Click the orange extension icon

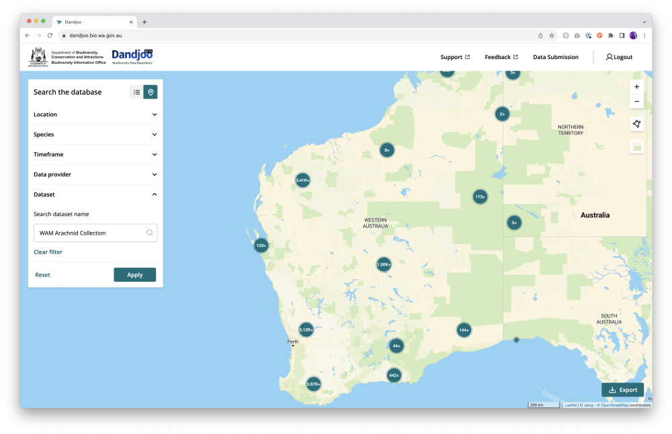point(599,36)
